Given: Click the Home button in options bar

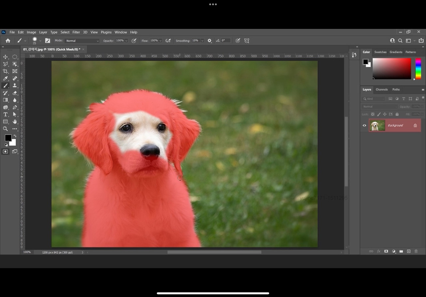Looking at the screenshot, I should pyautogui.click(x=8, y=41).
